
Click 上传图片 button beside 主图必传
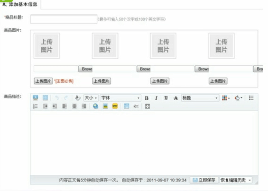tap(43, 81)
